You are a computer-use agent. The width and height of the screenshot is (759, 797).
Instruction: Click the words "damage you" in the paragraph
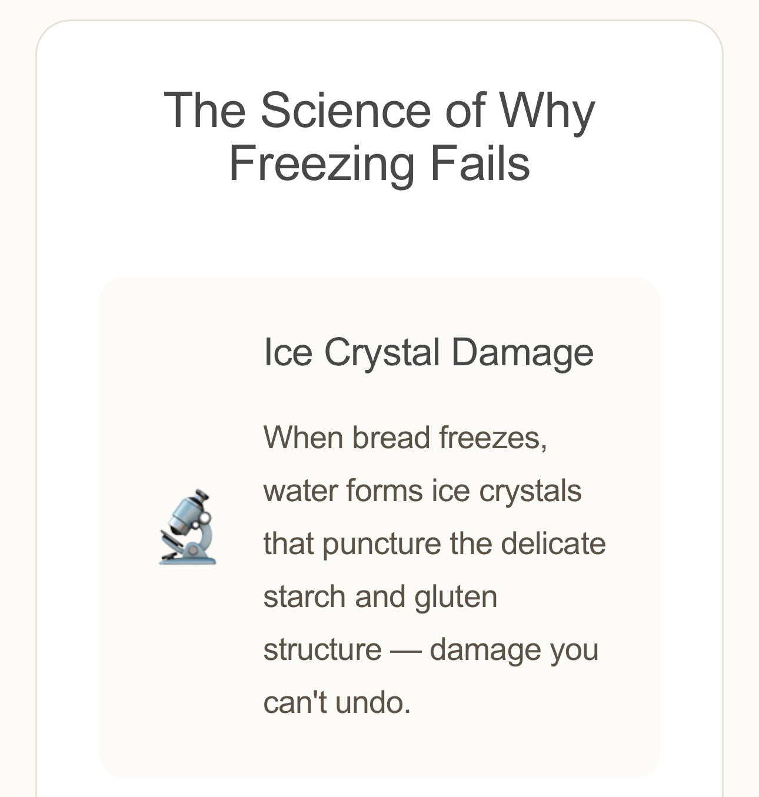pos(514,649)
